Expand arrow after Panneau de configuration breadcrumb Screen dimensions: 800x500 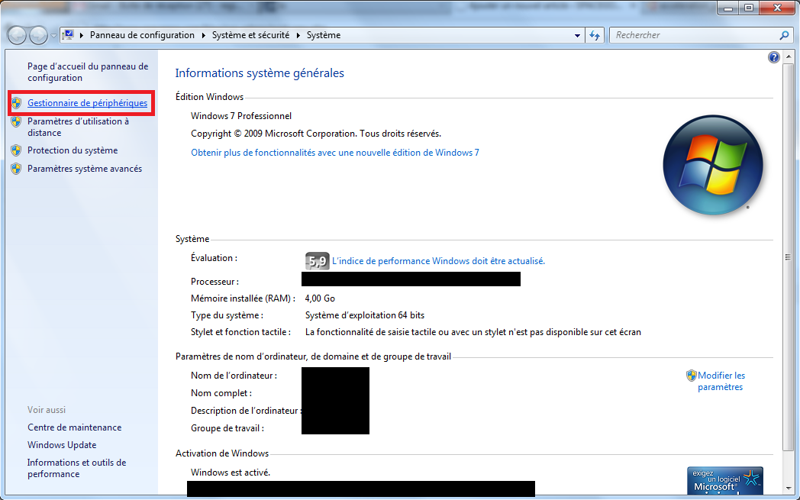(x=204, y=35)
